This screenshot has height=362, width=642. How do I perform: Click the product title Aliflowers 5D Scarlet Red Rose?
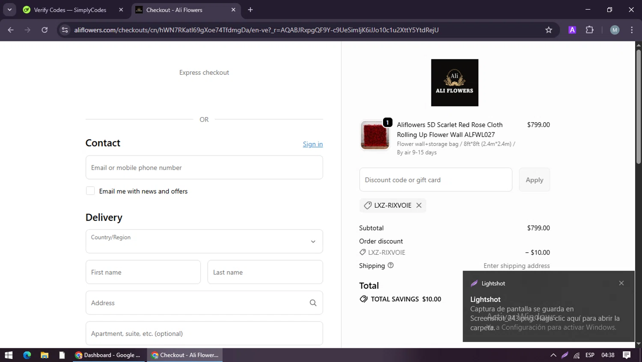[x=450, y=129]
